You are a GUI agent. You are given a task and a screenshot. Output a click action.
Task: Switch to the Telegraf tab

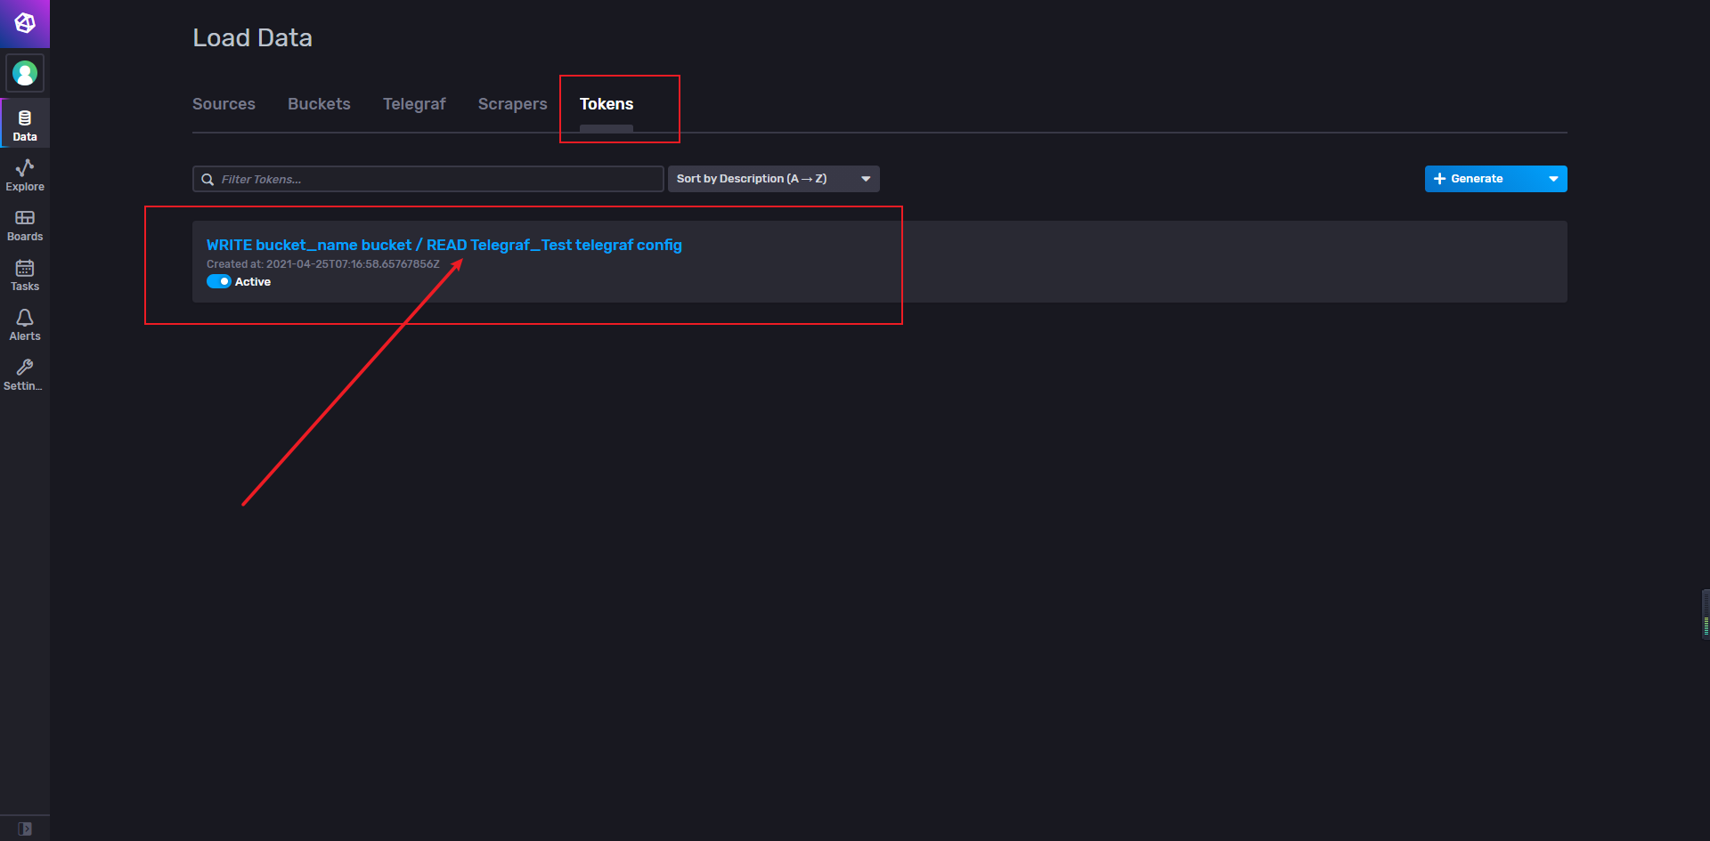pyautogui.click(x=414, y=104)
